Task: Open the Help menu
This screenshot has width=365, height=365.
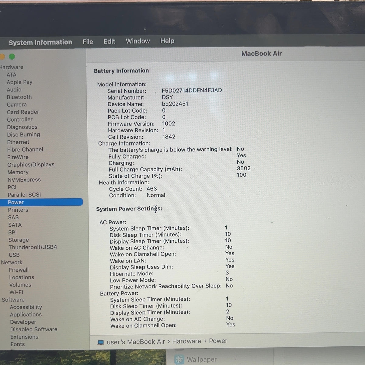Action: 167,41
